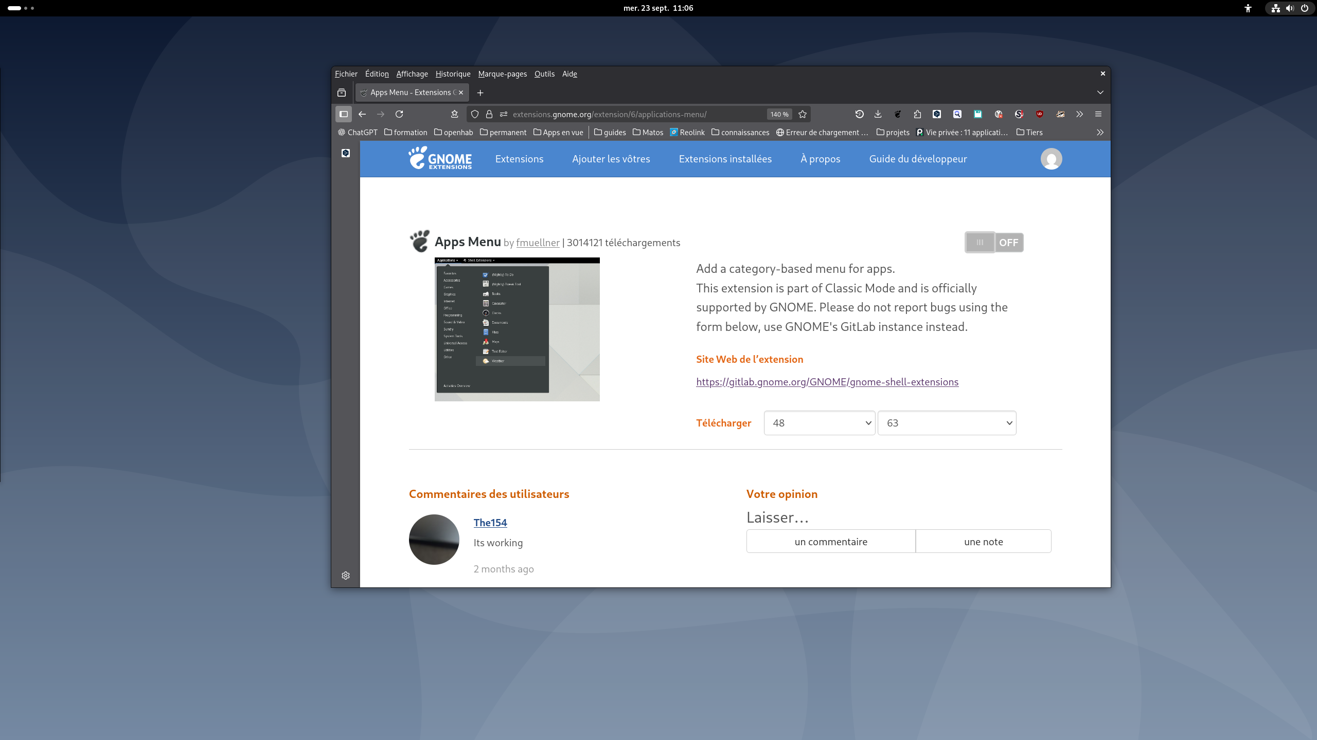Open the Marque-pages menu
Viewport: 1317px width, 740px height.
(x=503, y=74)
